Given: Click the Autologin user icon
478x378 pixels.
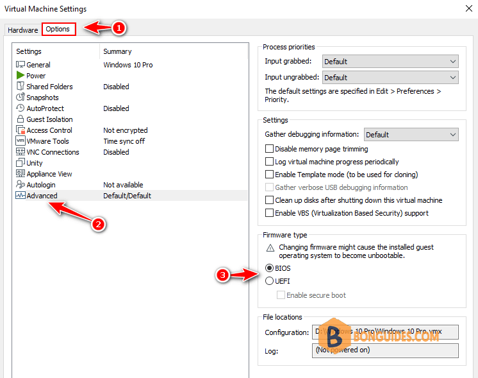Looking at the screenshot, I should 20,184.
